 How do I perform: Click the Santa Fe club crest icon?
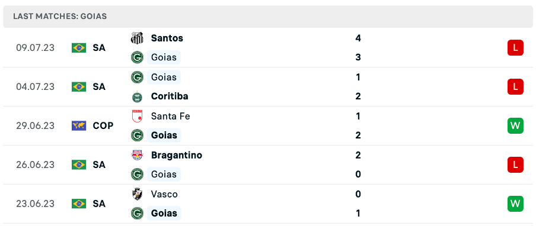pos(137,116)
